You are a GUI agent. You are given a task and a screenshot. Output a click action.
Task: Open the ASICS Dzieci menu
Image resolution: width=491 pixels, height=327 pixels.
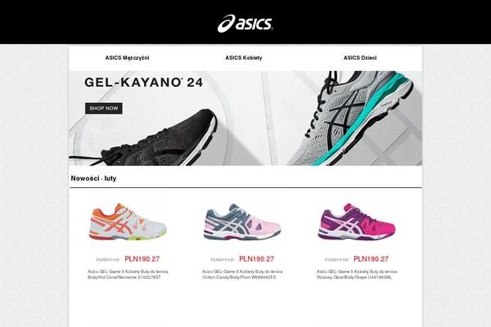tap(360, 58)
